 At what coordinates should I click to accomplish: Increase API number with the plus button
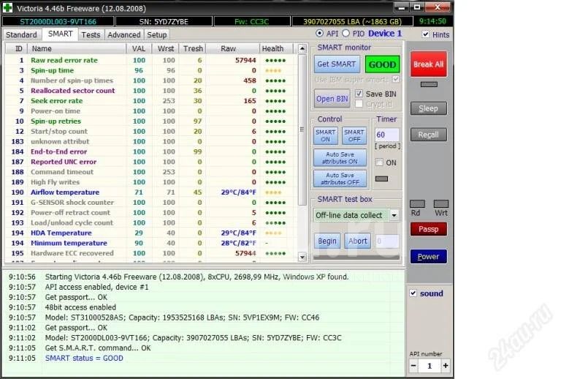pos(446,366)
